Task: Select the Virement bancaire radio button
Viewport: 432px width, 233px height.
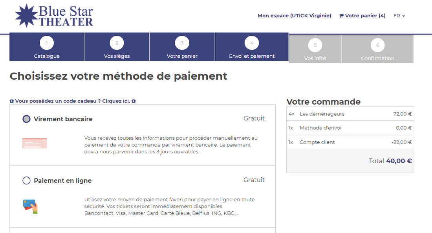Action: click(x=26, y=119)
